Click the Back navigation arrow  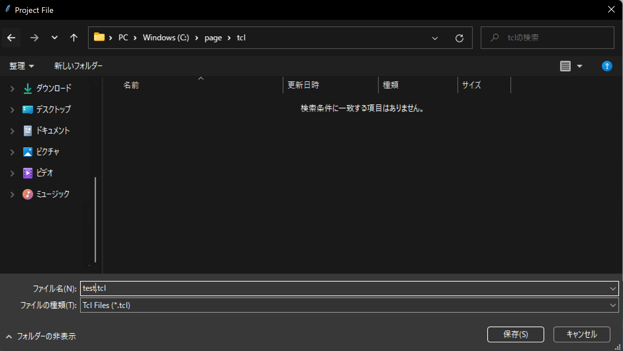(11, 38)
